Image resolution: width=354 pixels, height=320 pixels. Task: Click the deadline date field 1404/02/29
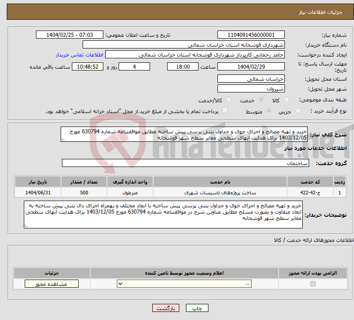point(251,66)
